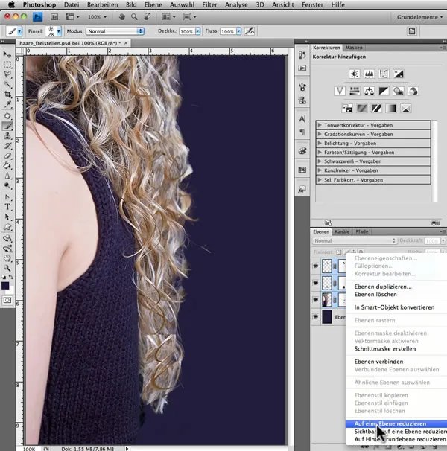This screenshot has width=447, height=451.
Task: Toggle airbrush mode in the options bar
Action: click(248, 31)
